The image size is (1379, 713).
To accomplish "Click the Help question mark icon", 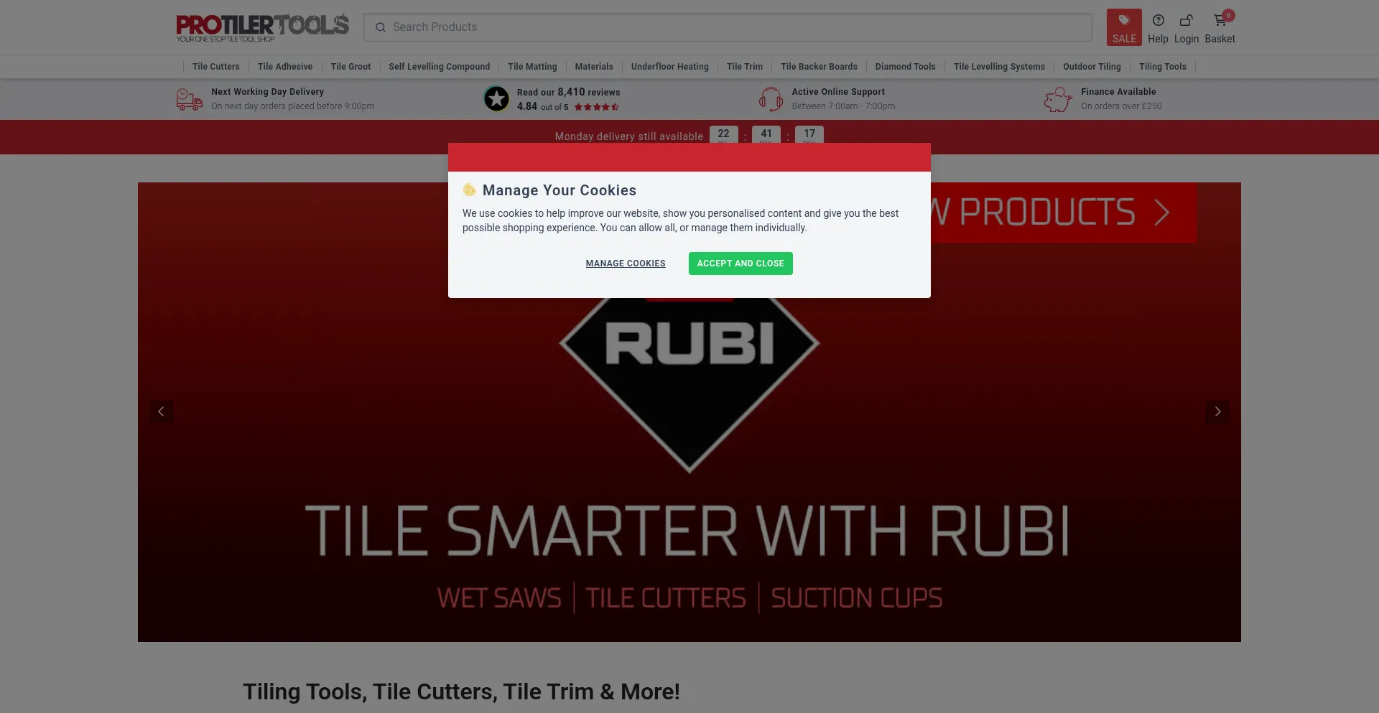I will [1158, 21].
